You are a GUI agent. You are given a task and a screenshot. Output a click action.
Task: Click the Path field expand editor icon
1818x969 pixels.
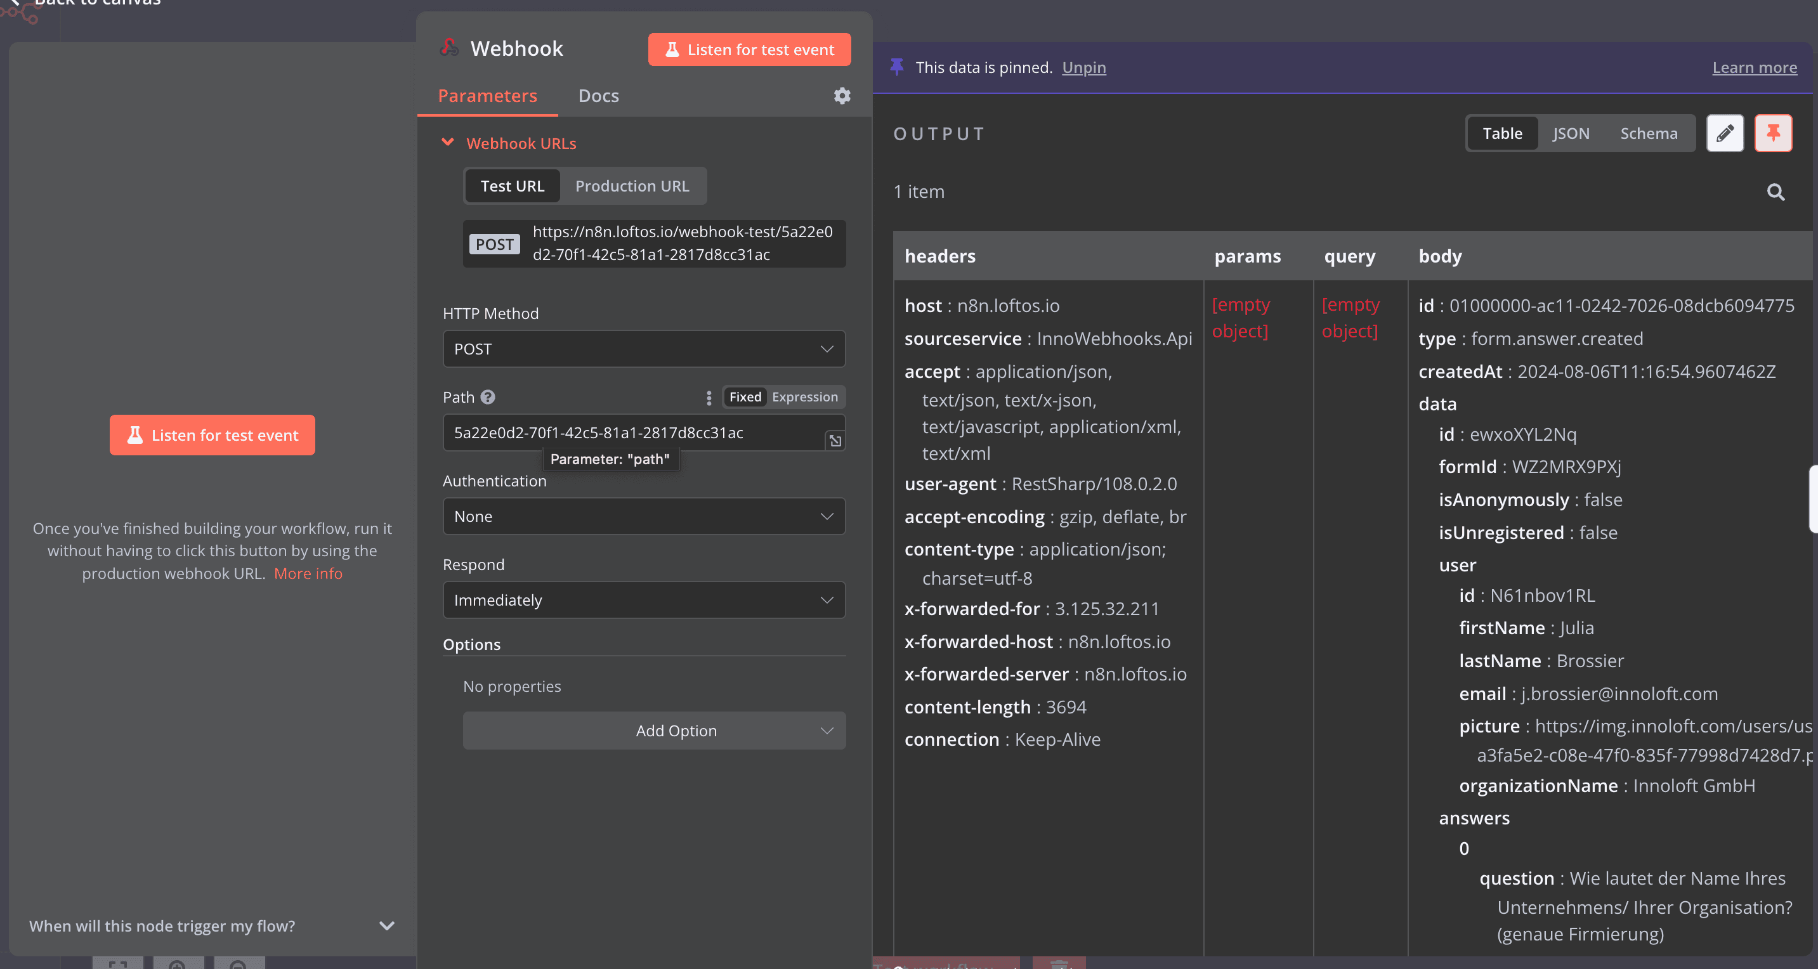835,440
